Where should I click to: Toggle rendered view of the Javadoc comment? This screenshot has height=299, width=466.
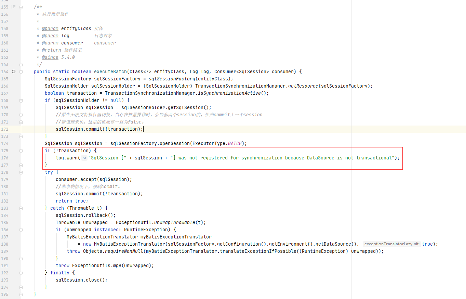tap(14, 7)
